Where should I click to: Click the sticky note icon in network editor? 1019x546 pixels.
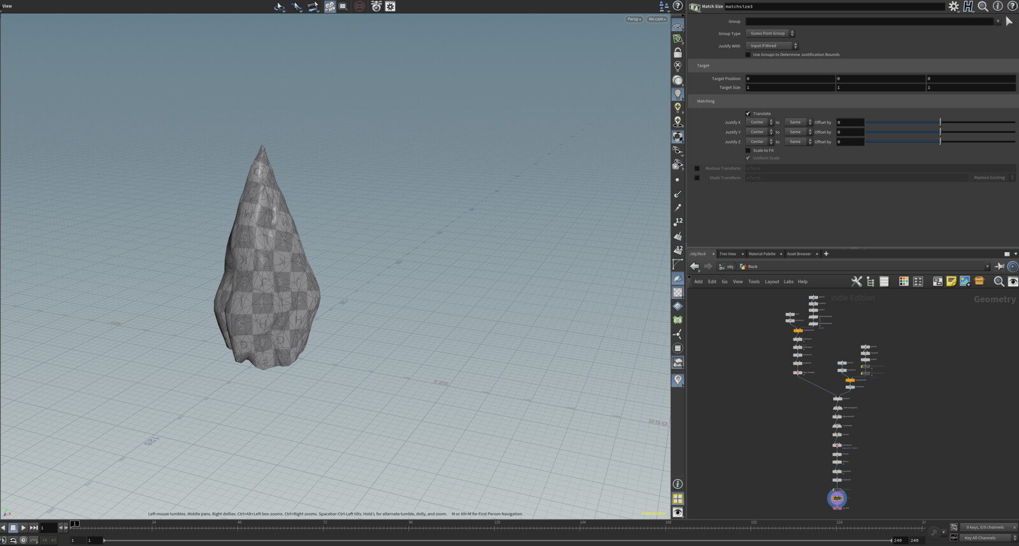click(951, 281)
